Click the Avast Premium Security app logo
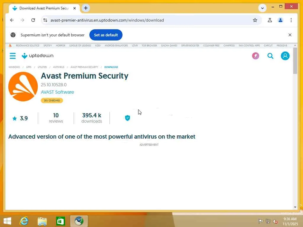The height and width of the screenshot is (227, 303). click(x=23, y=87)
